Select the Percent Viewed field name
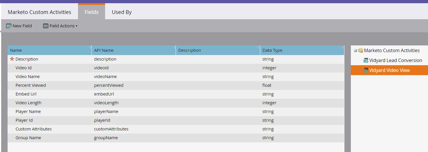 [31, 85]
